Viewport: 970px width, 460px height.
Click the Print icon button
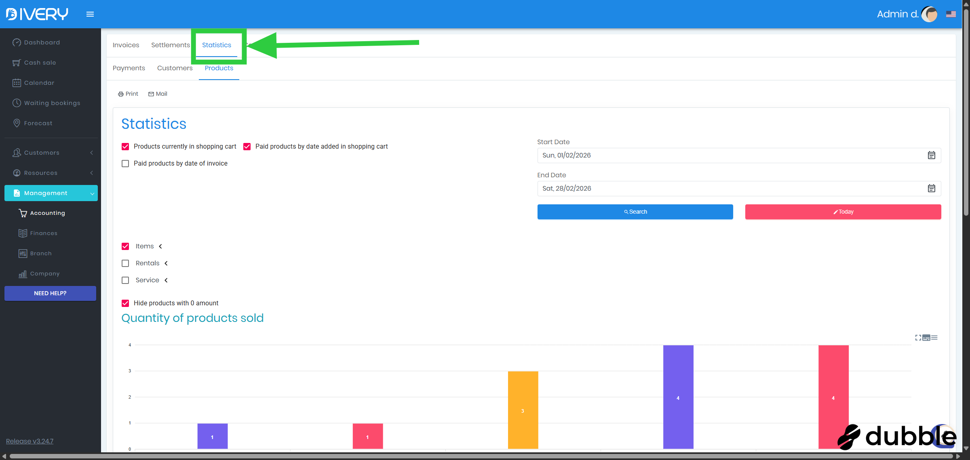point(120,94)
